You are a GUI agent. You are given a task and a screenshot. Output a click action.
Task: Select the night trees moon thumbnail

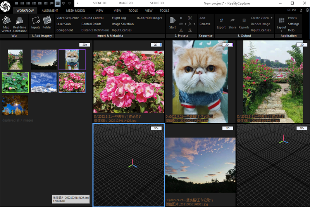click(x=15, y=105)
